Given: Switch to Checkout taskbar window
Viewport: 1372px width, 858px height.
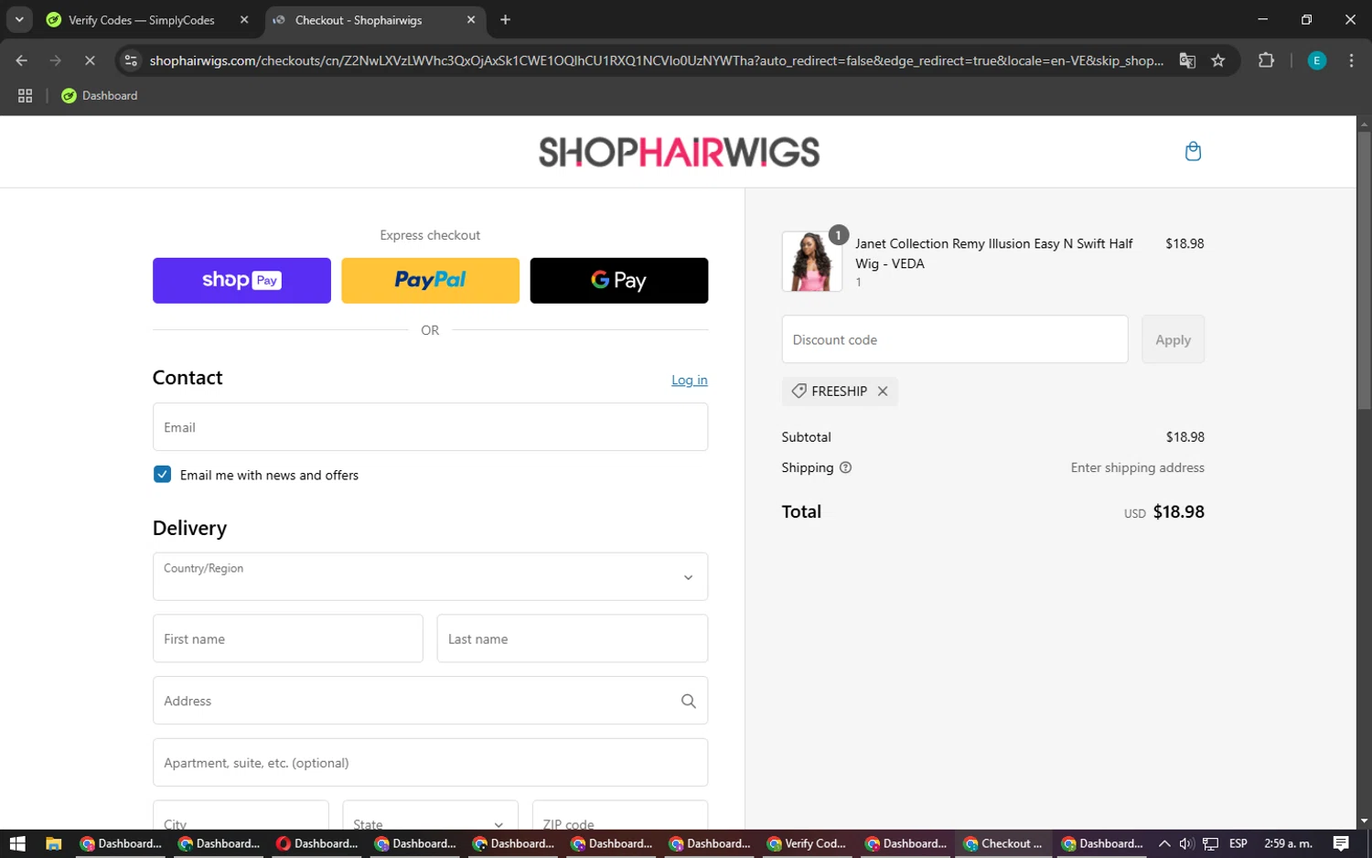Looking at the screenshot, I should (x=1002, y=843).
